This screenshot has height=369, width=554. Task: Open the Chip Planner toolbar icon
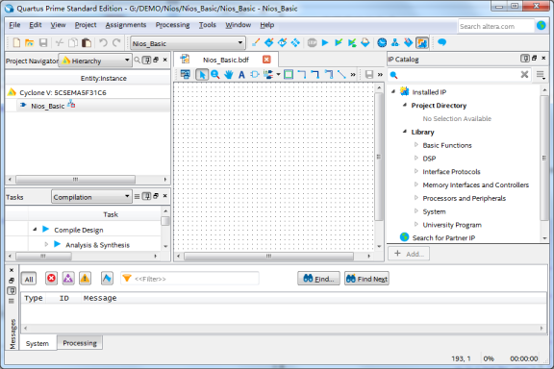[295, 42]
